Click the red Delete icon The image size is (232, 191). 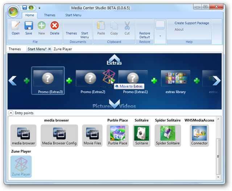[x=54, y=28]
